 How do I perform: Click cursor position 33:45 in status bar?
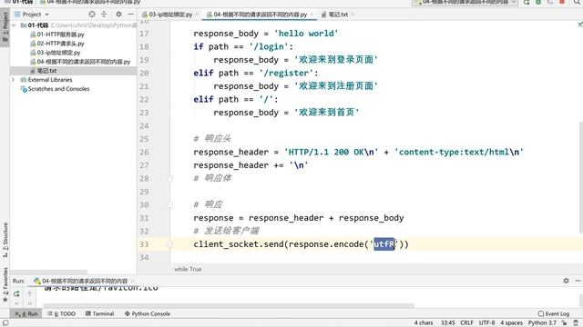pos(447,323)
